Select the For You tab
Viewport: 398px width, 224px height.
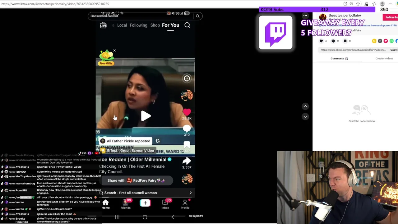pos(170,25)
